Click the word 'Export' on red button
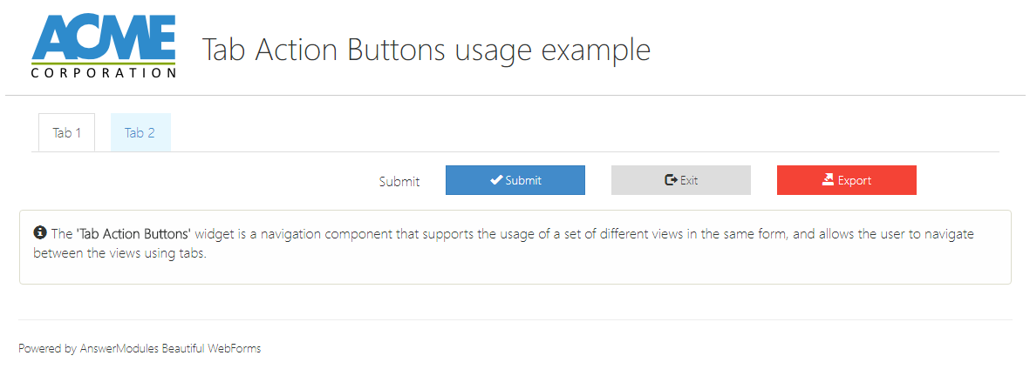Image resolution: width=1030 pixels, height=369 pixels. click(855, 181)
